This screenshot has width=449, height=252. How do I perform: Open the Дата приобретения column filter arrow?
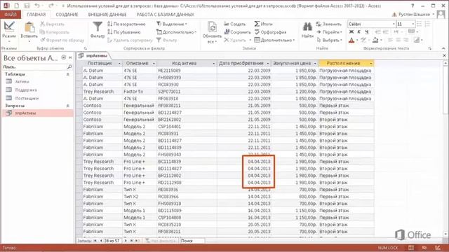click(268, 64)
